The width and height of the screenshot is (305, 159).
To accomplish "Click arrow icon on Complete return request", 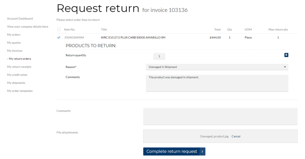I will click(x=202, y=151).
